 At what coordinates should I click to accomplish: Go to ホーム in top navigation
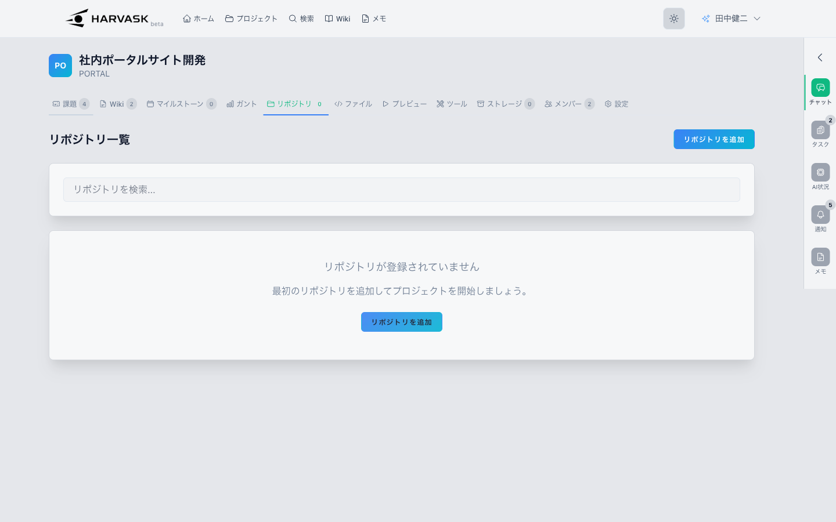click(x=199, y=19)
